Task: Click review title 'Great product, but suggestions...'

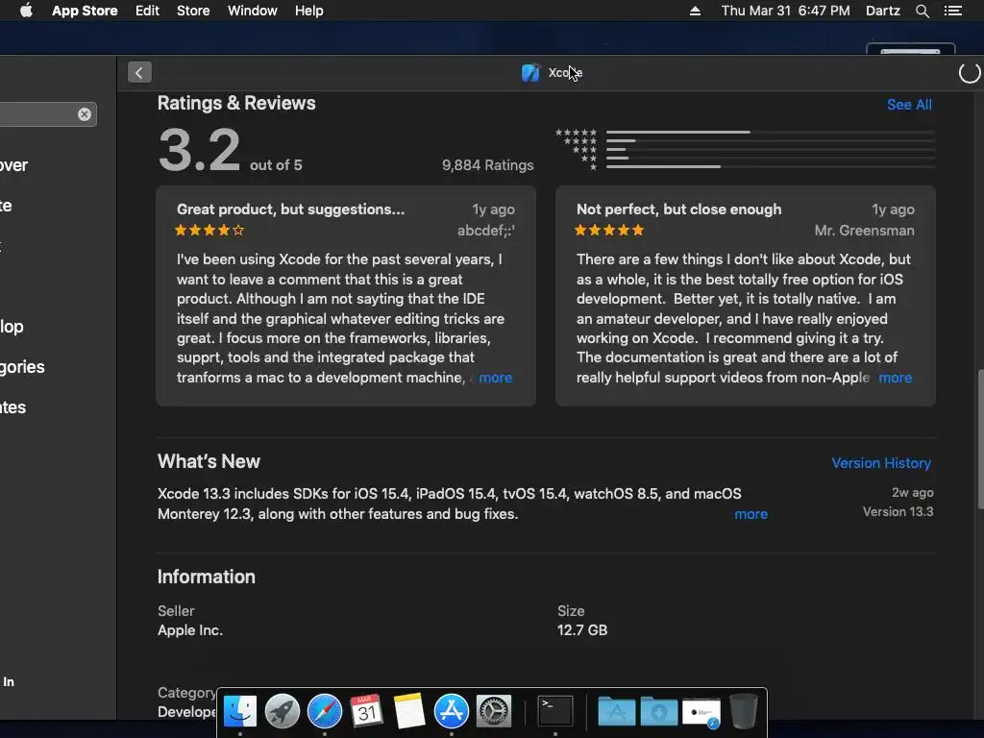Action: click(290, 209)
